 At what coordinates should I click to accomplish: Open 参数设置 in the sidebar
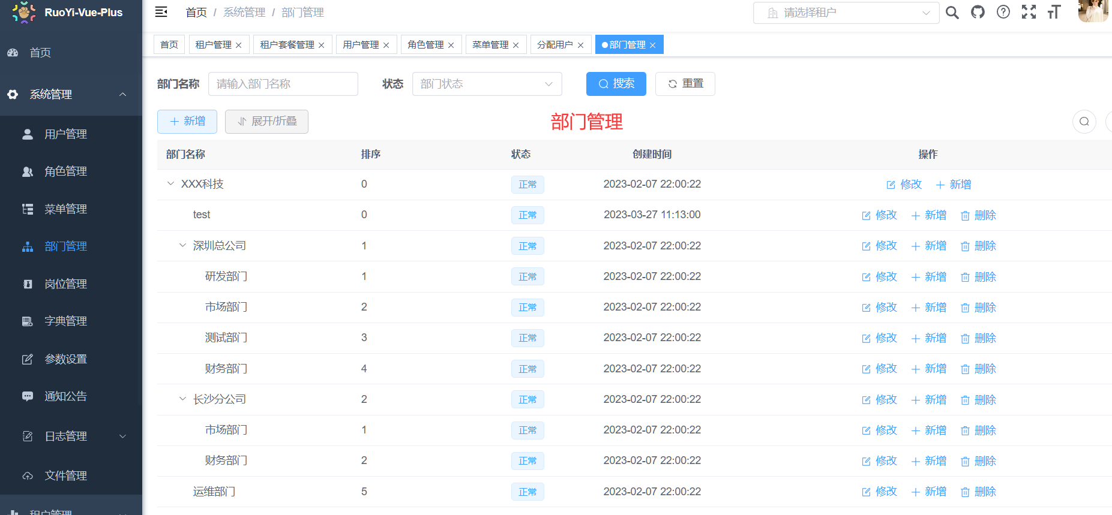[71, 359]
